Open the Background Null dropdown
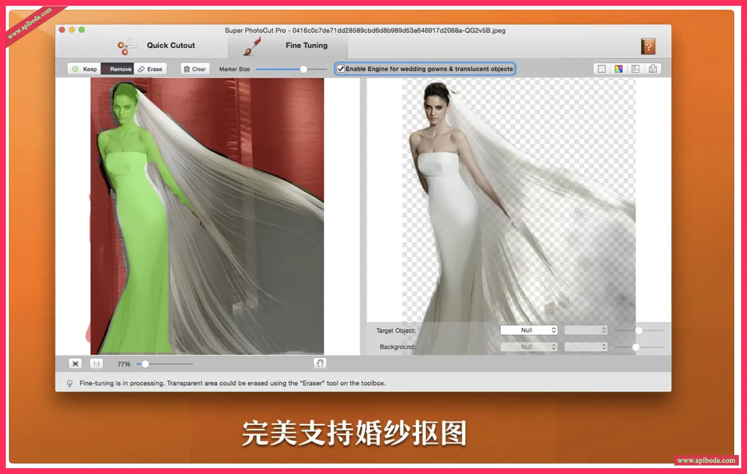 point(528,347)
